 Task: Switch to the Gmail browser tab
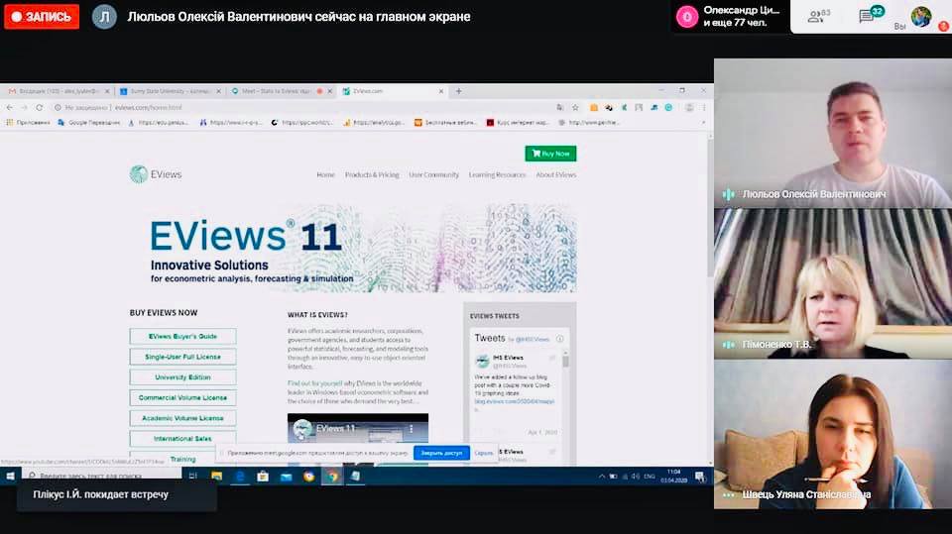(x=59, y=91)
